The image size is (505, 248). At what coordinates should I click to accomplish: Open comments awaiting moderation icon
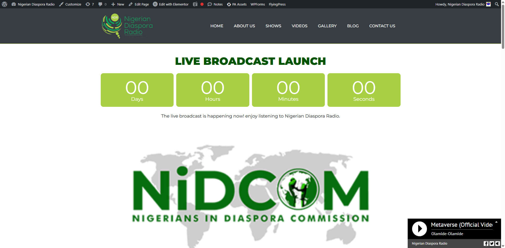pos(102,4)
